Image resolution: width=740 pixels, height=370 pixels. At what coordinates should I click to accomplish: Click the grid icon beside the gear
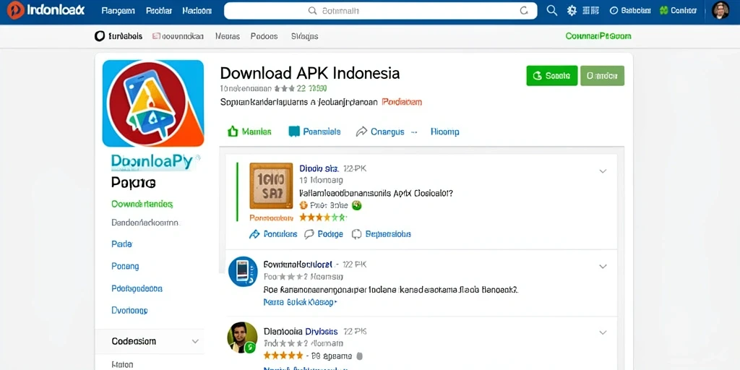click(x=591, y=10)
